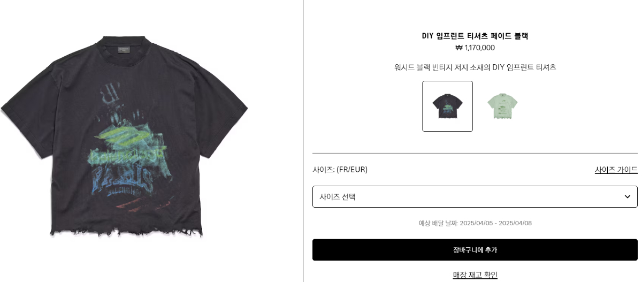Click the frayed hem of the t-shirt

tap(126, 231)
